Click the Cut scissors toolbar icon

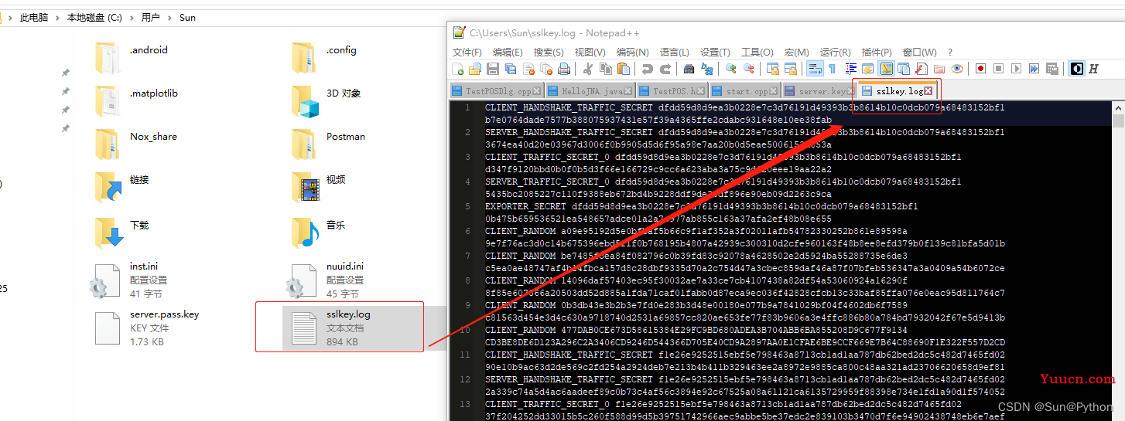[587, 69]
